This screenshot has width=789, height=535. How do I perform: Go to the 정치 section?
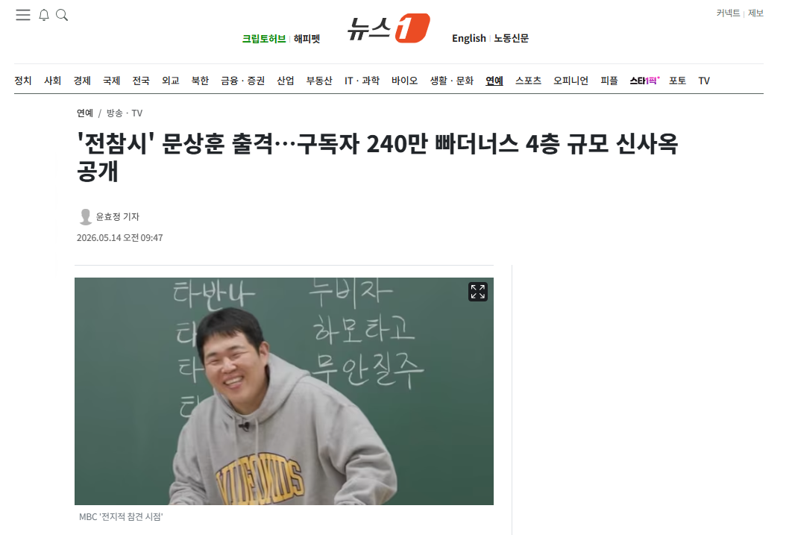click(x=23, y=81)
